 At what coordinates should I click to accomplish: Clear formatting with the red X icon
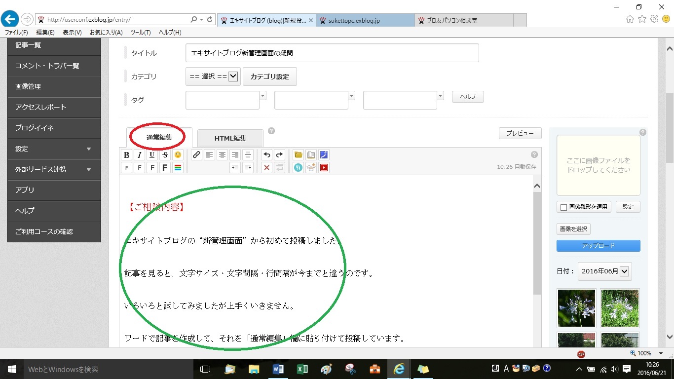267,168
